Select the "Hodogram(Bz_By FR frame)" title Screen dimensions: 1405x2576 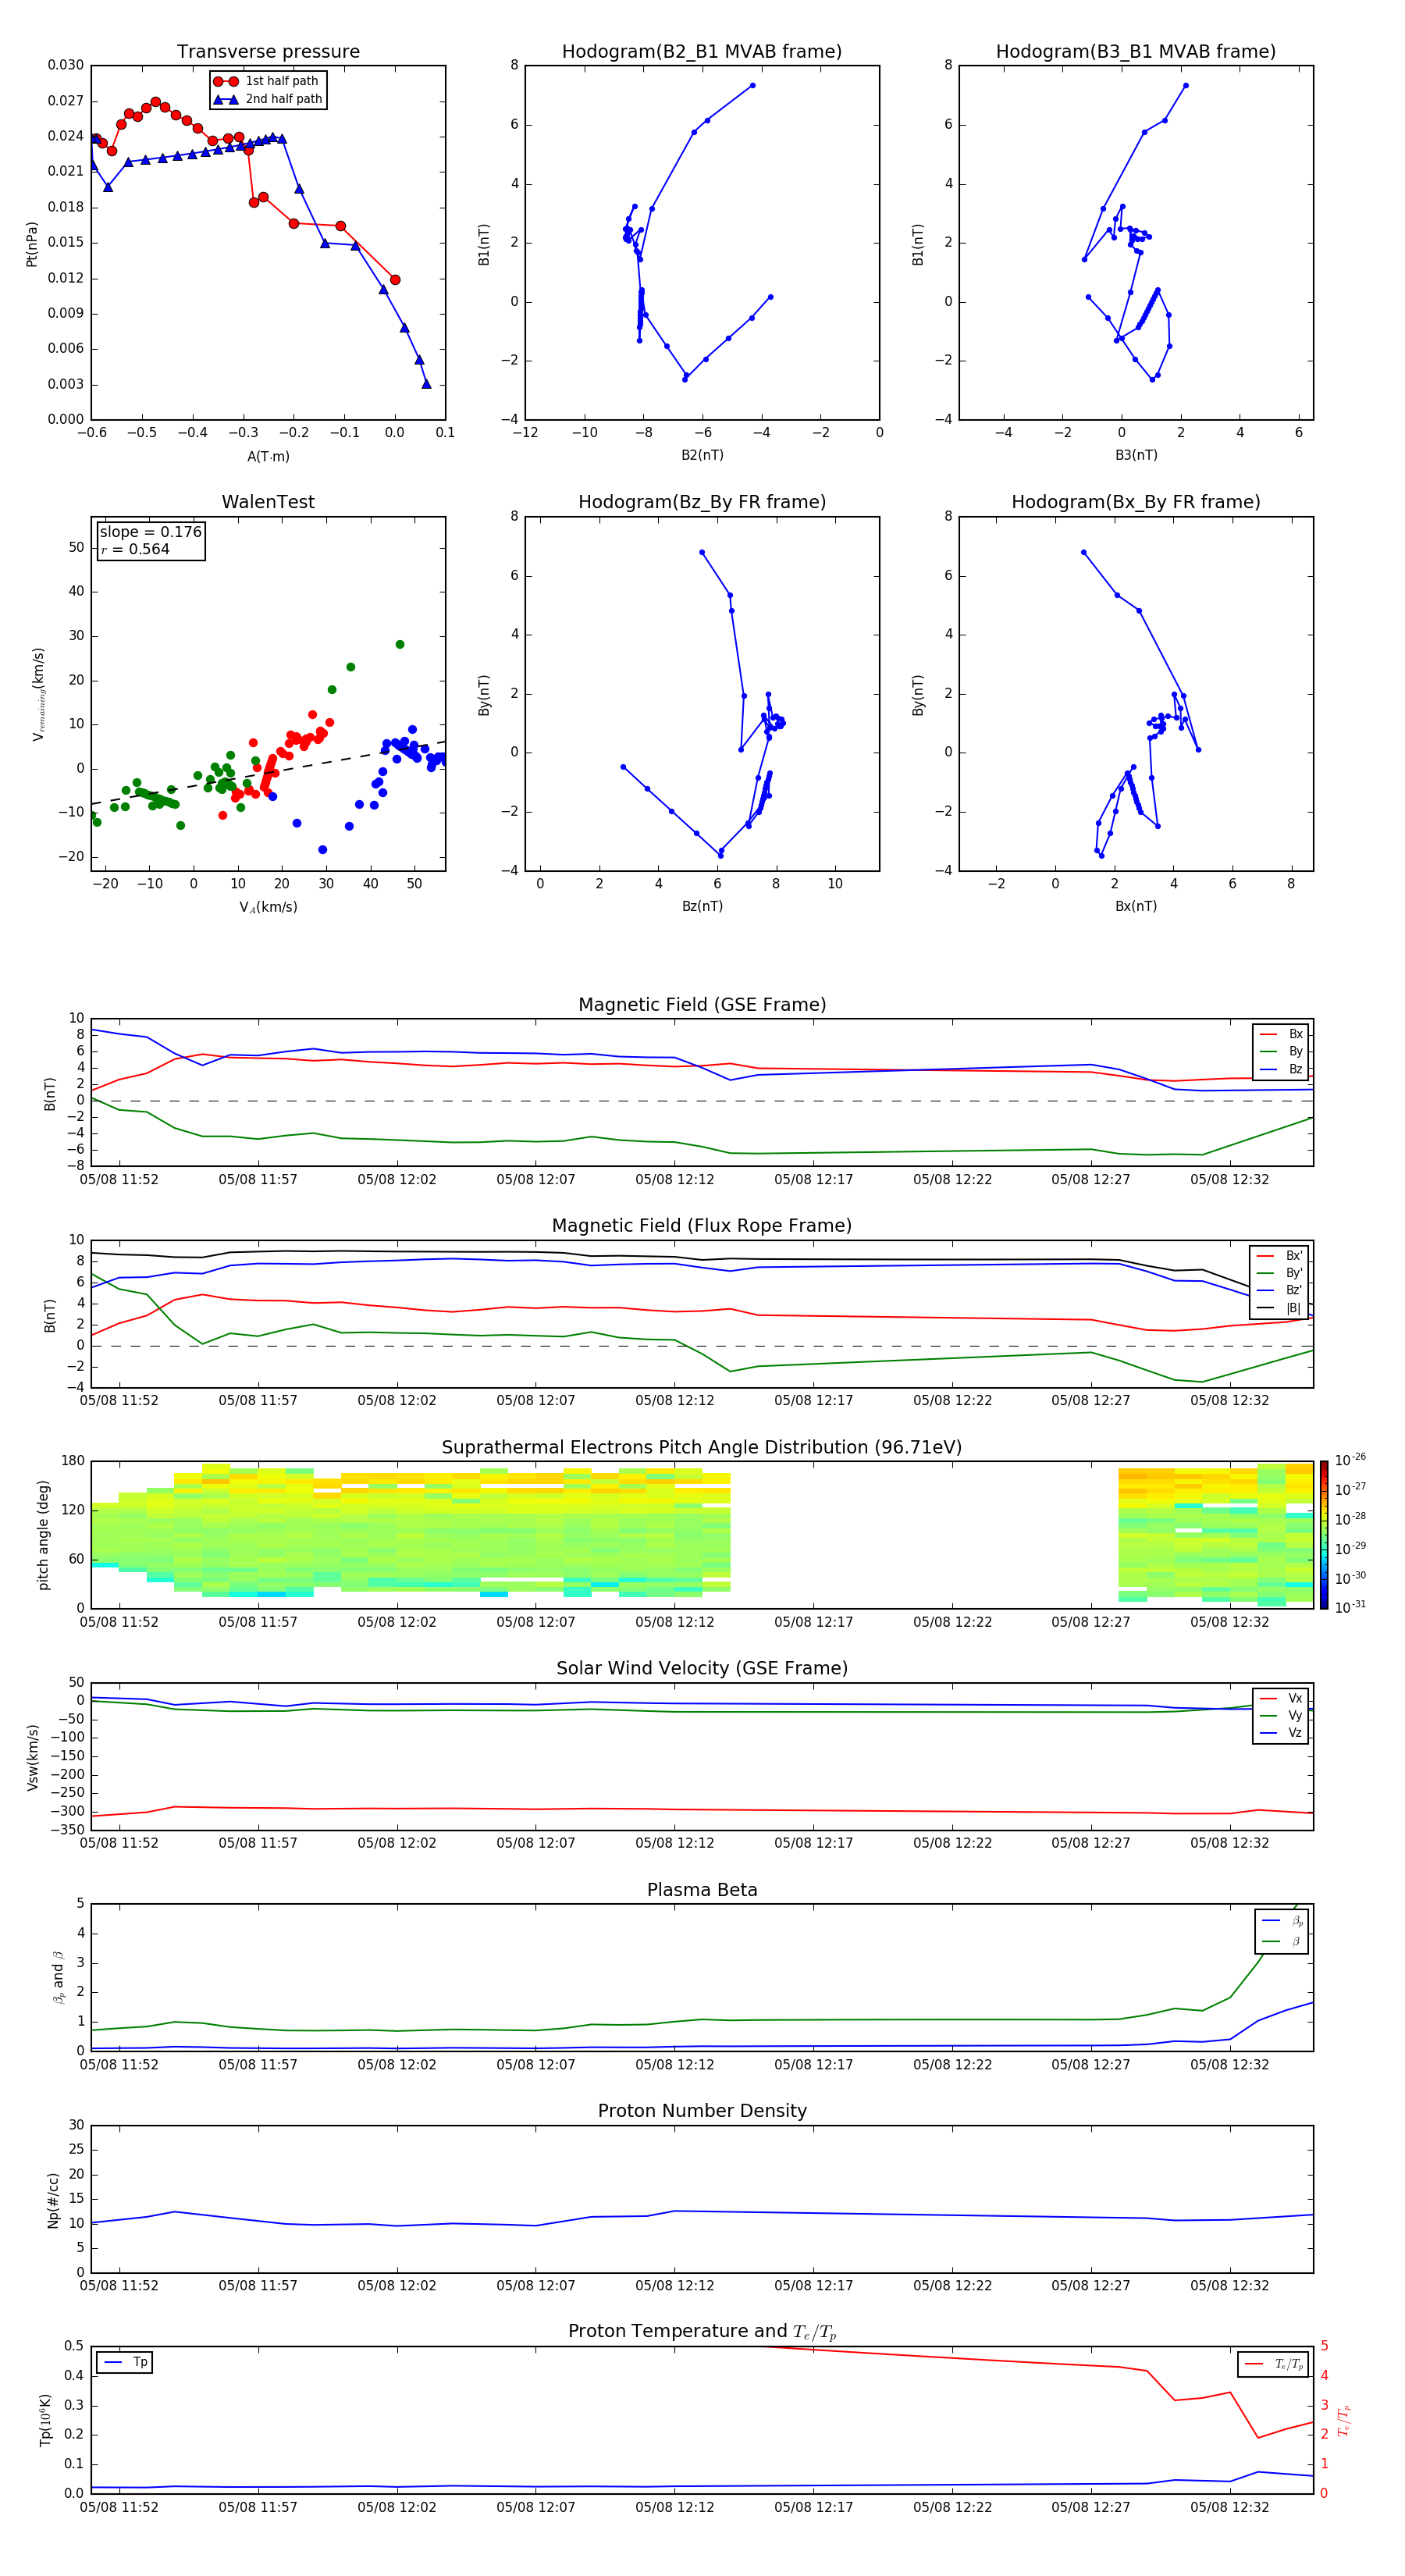[702, 502]
